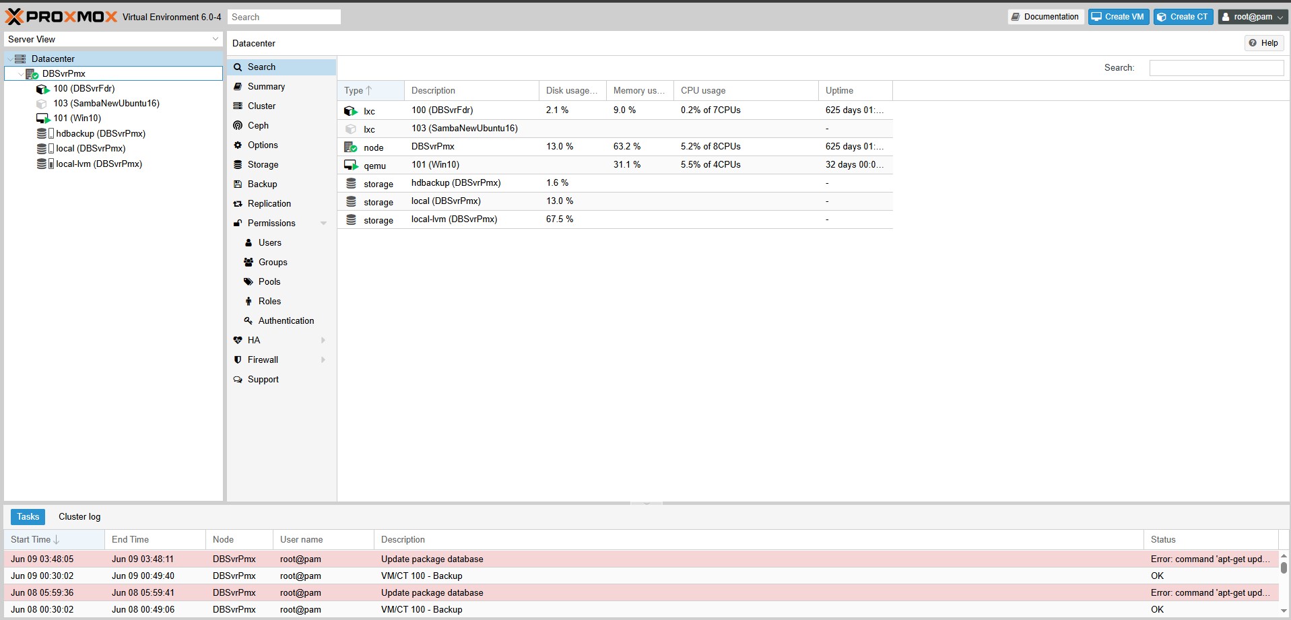The image size is (1291, 620).
Task: Switch to the Cluster log tab
Action: point(79,516)
